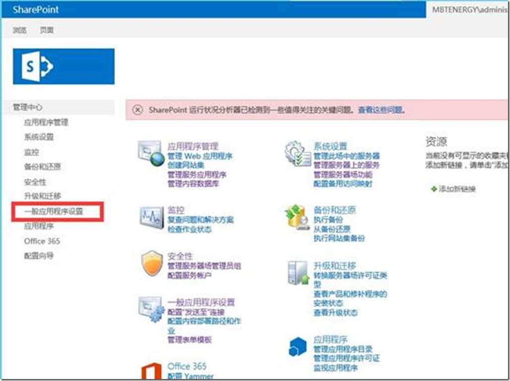Open Office 365 in the left sidebar

pos(42,241)
